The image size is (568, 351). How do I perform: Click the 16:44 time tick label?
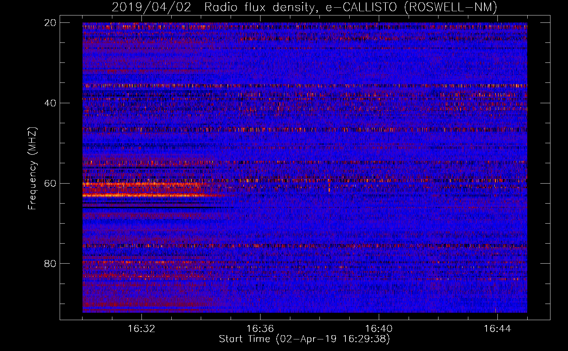(x=497, y=329)
